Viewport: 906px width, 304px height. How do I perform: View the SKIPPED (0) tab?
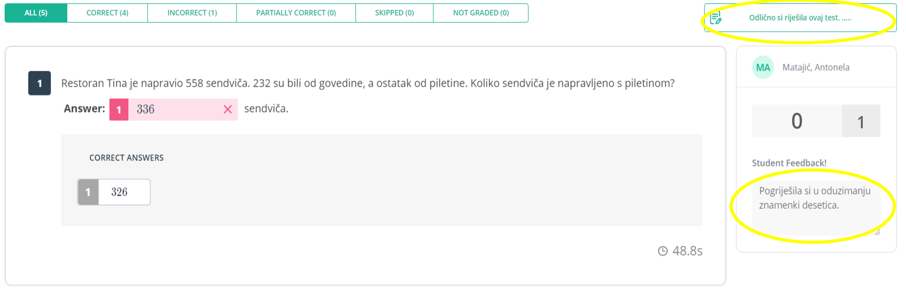tap(394, 13)
